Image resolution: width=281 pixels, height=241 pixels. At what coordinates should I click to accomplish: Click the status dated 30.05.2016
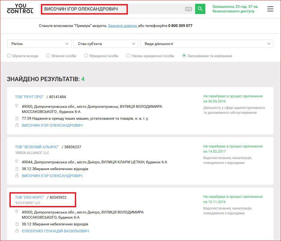[x=233, y=99]
